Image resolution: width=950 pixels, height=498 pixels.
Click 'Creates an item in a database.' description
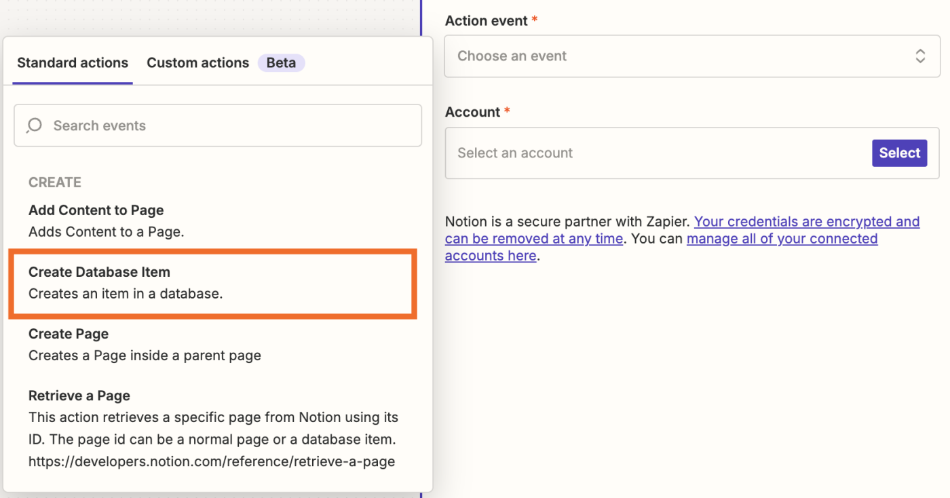point(126,294)
